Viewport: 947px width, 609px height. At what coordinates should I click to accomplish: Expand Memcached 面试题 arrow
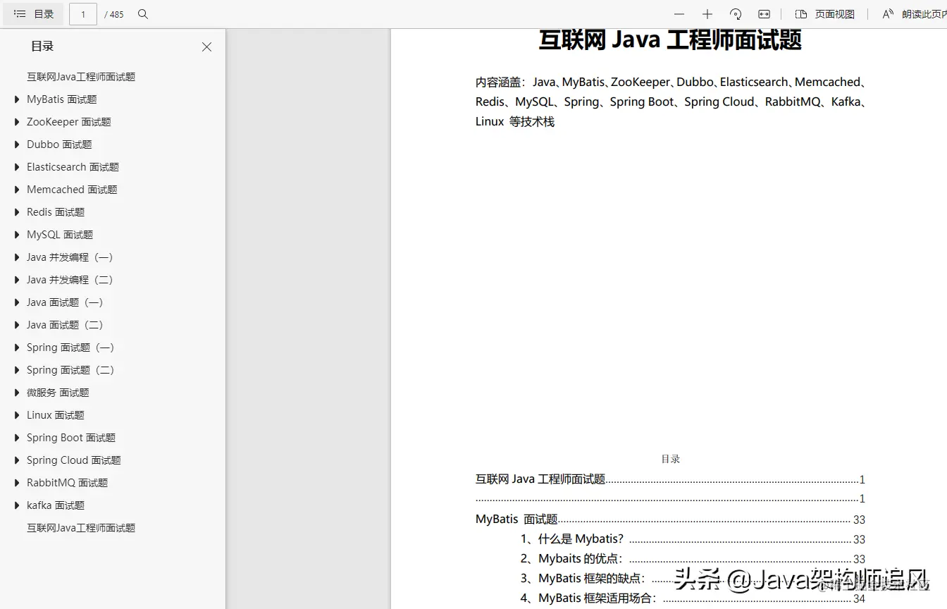17,190
